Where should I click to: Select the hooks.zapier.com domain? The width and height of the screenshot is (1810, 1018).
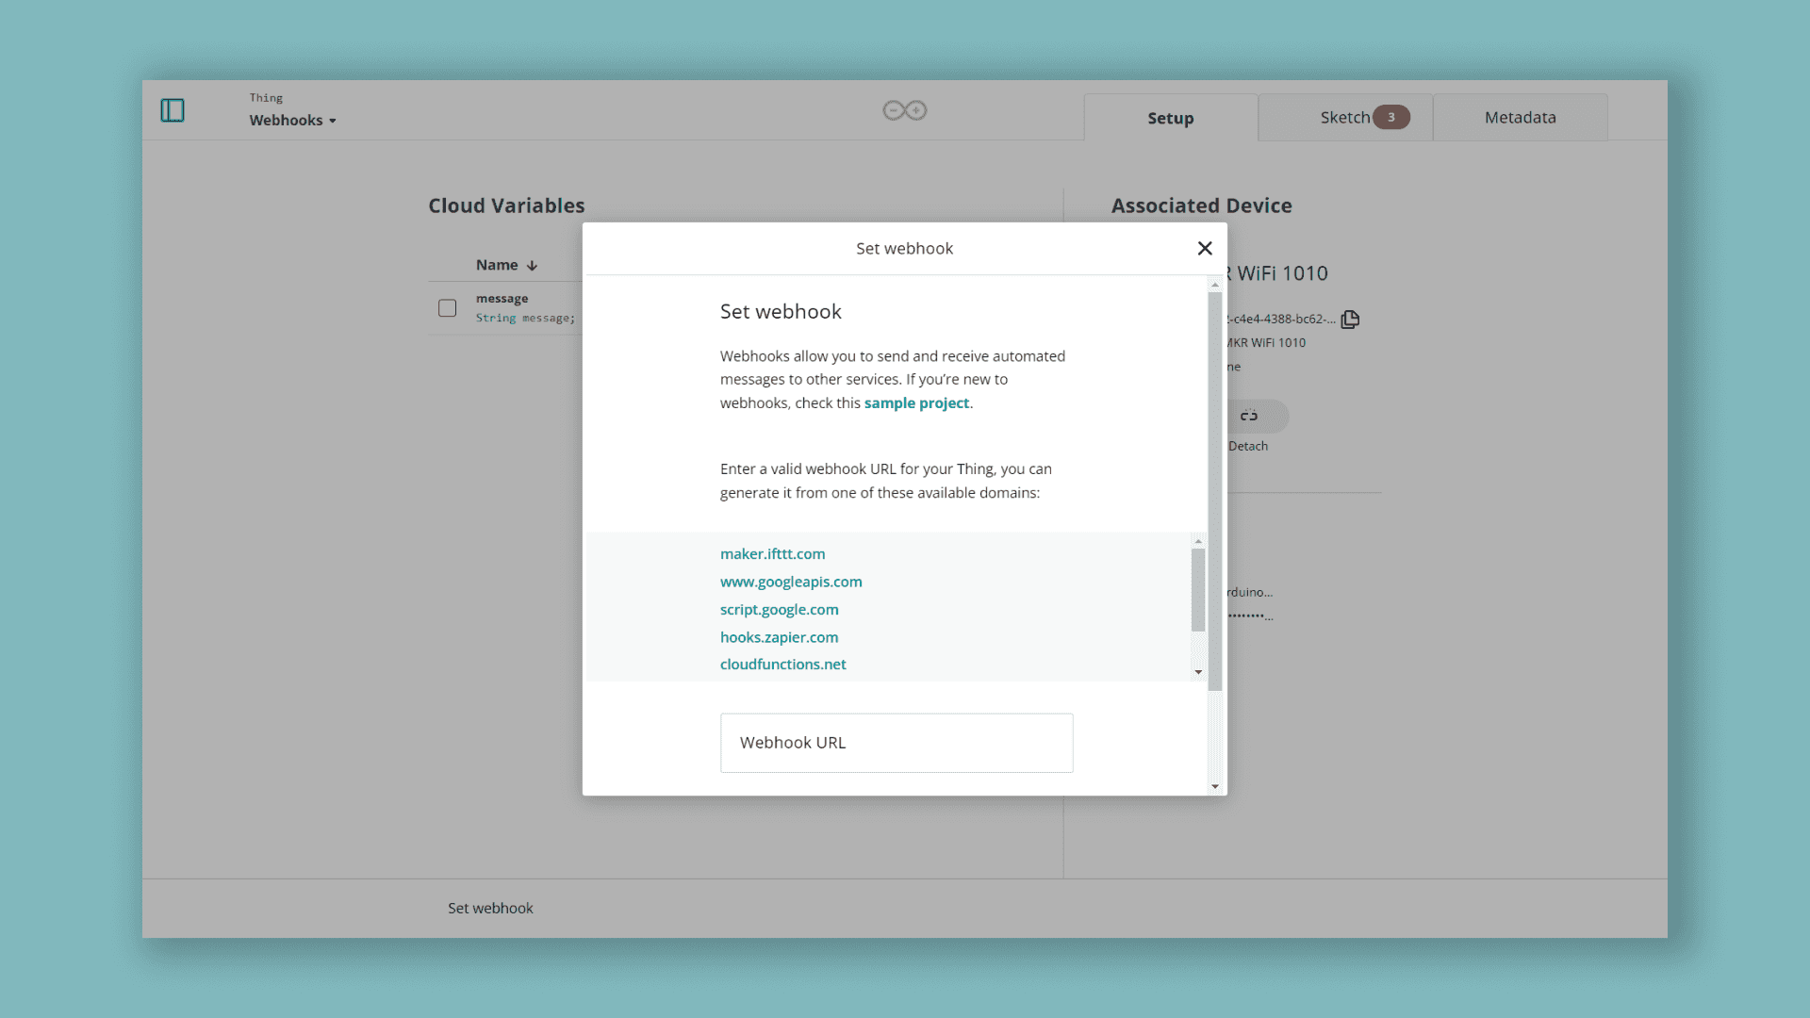(779, 637)
